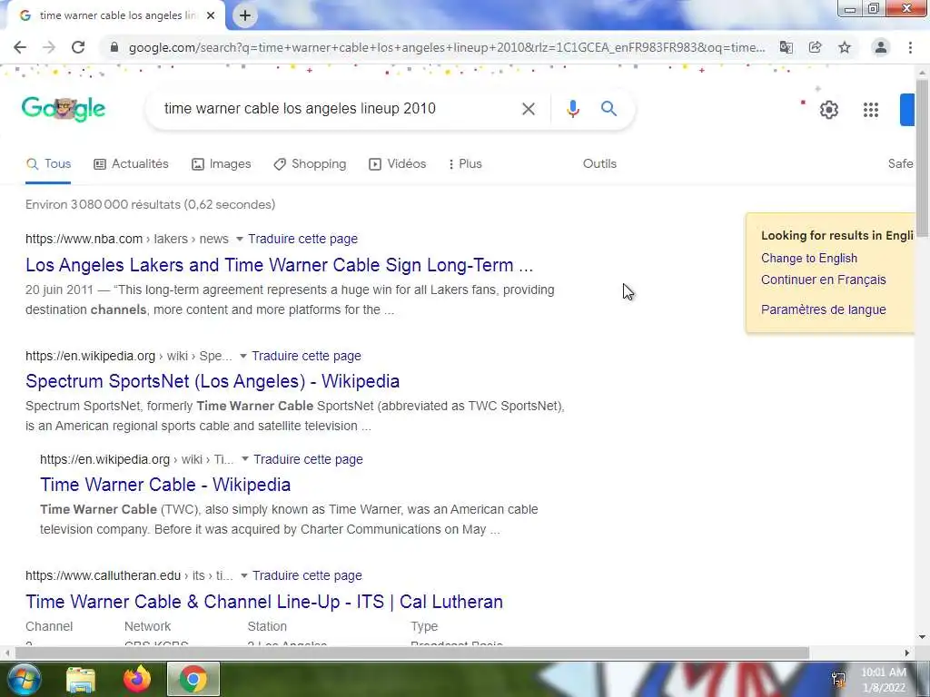Click Change to English link
Image resolution: width=930 pixels, height=697 pixels.
809,259
